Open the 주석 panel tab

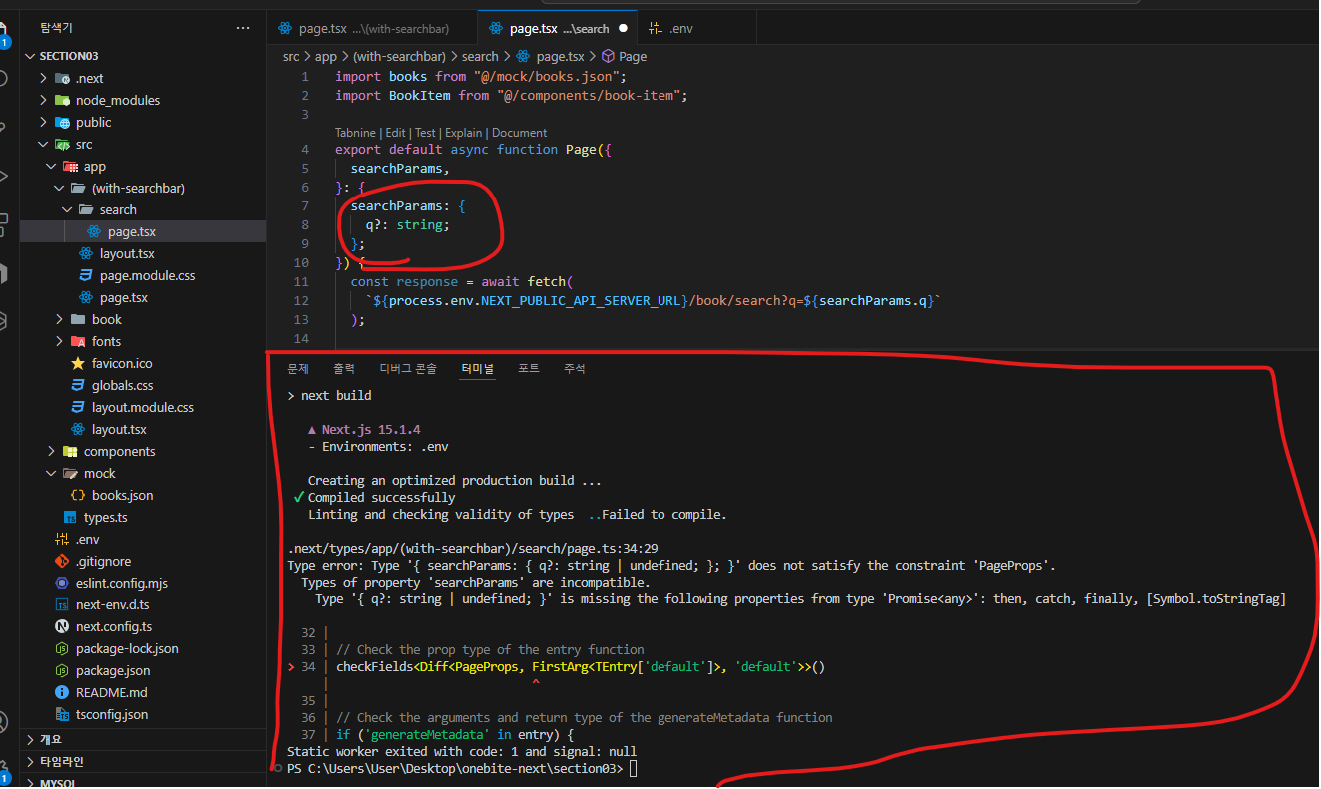coord(575,369)
